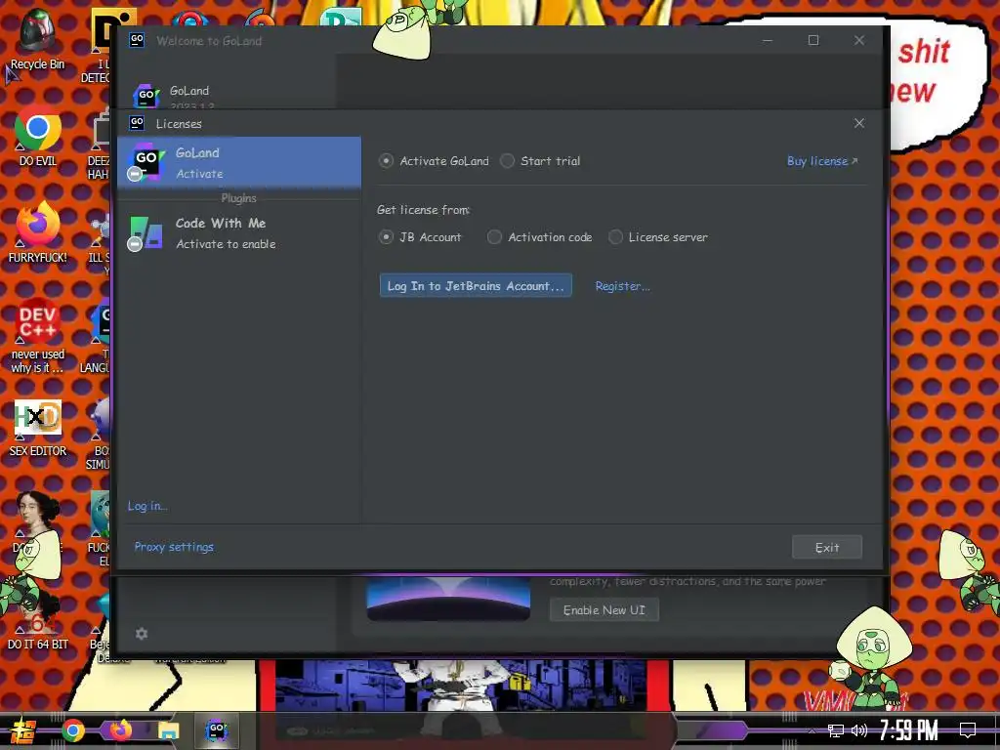Image resolution: width=1000 pixels, height=750 pixels.
Task: Open the Buy license link
Action: click(822, 161)
